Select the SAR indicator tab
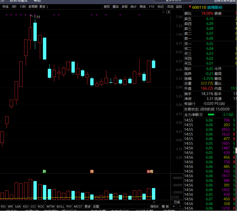 pos(18,206)
